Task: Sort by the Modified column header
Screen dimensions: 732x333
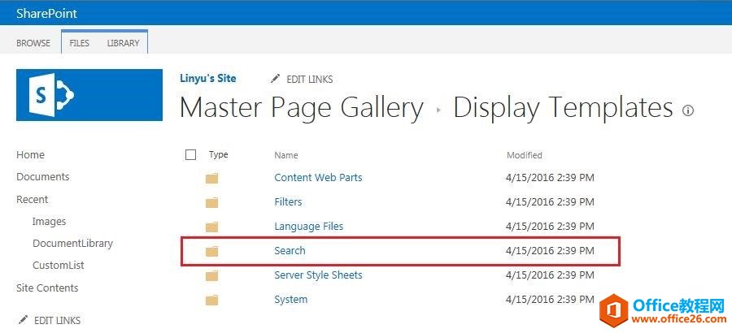Action: tap(525, 155)
